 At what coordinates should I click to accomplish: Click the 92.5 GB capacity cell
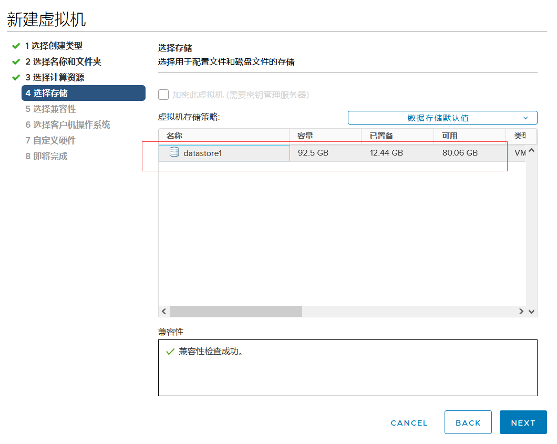(313, 153)
